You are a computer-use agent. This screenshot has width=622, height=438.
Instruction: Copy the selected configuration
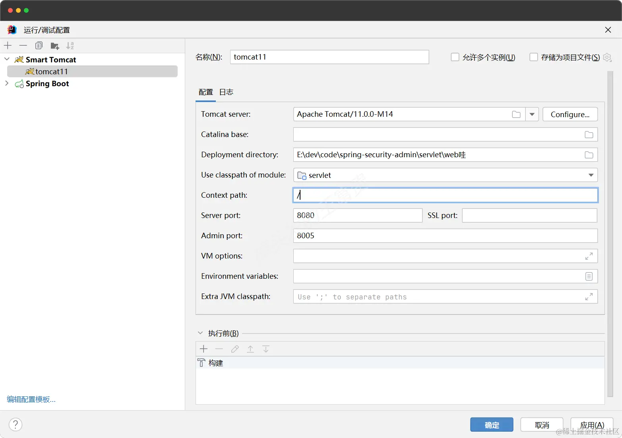click(39, 46)
